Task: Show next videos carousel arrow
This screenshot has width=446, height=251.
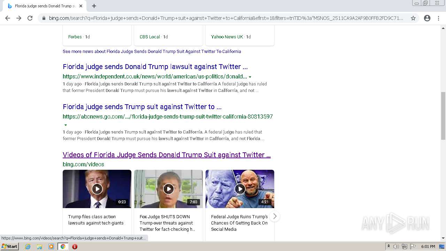Action: pos(275,216)
